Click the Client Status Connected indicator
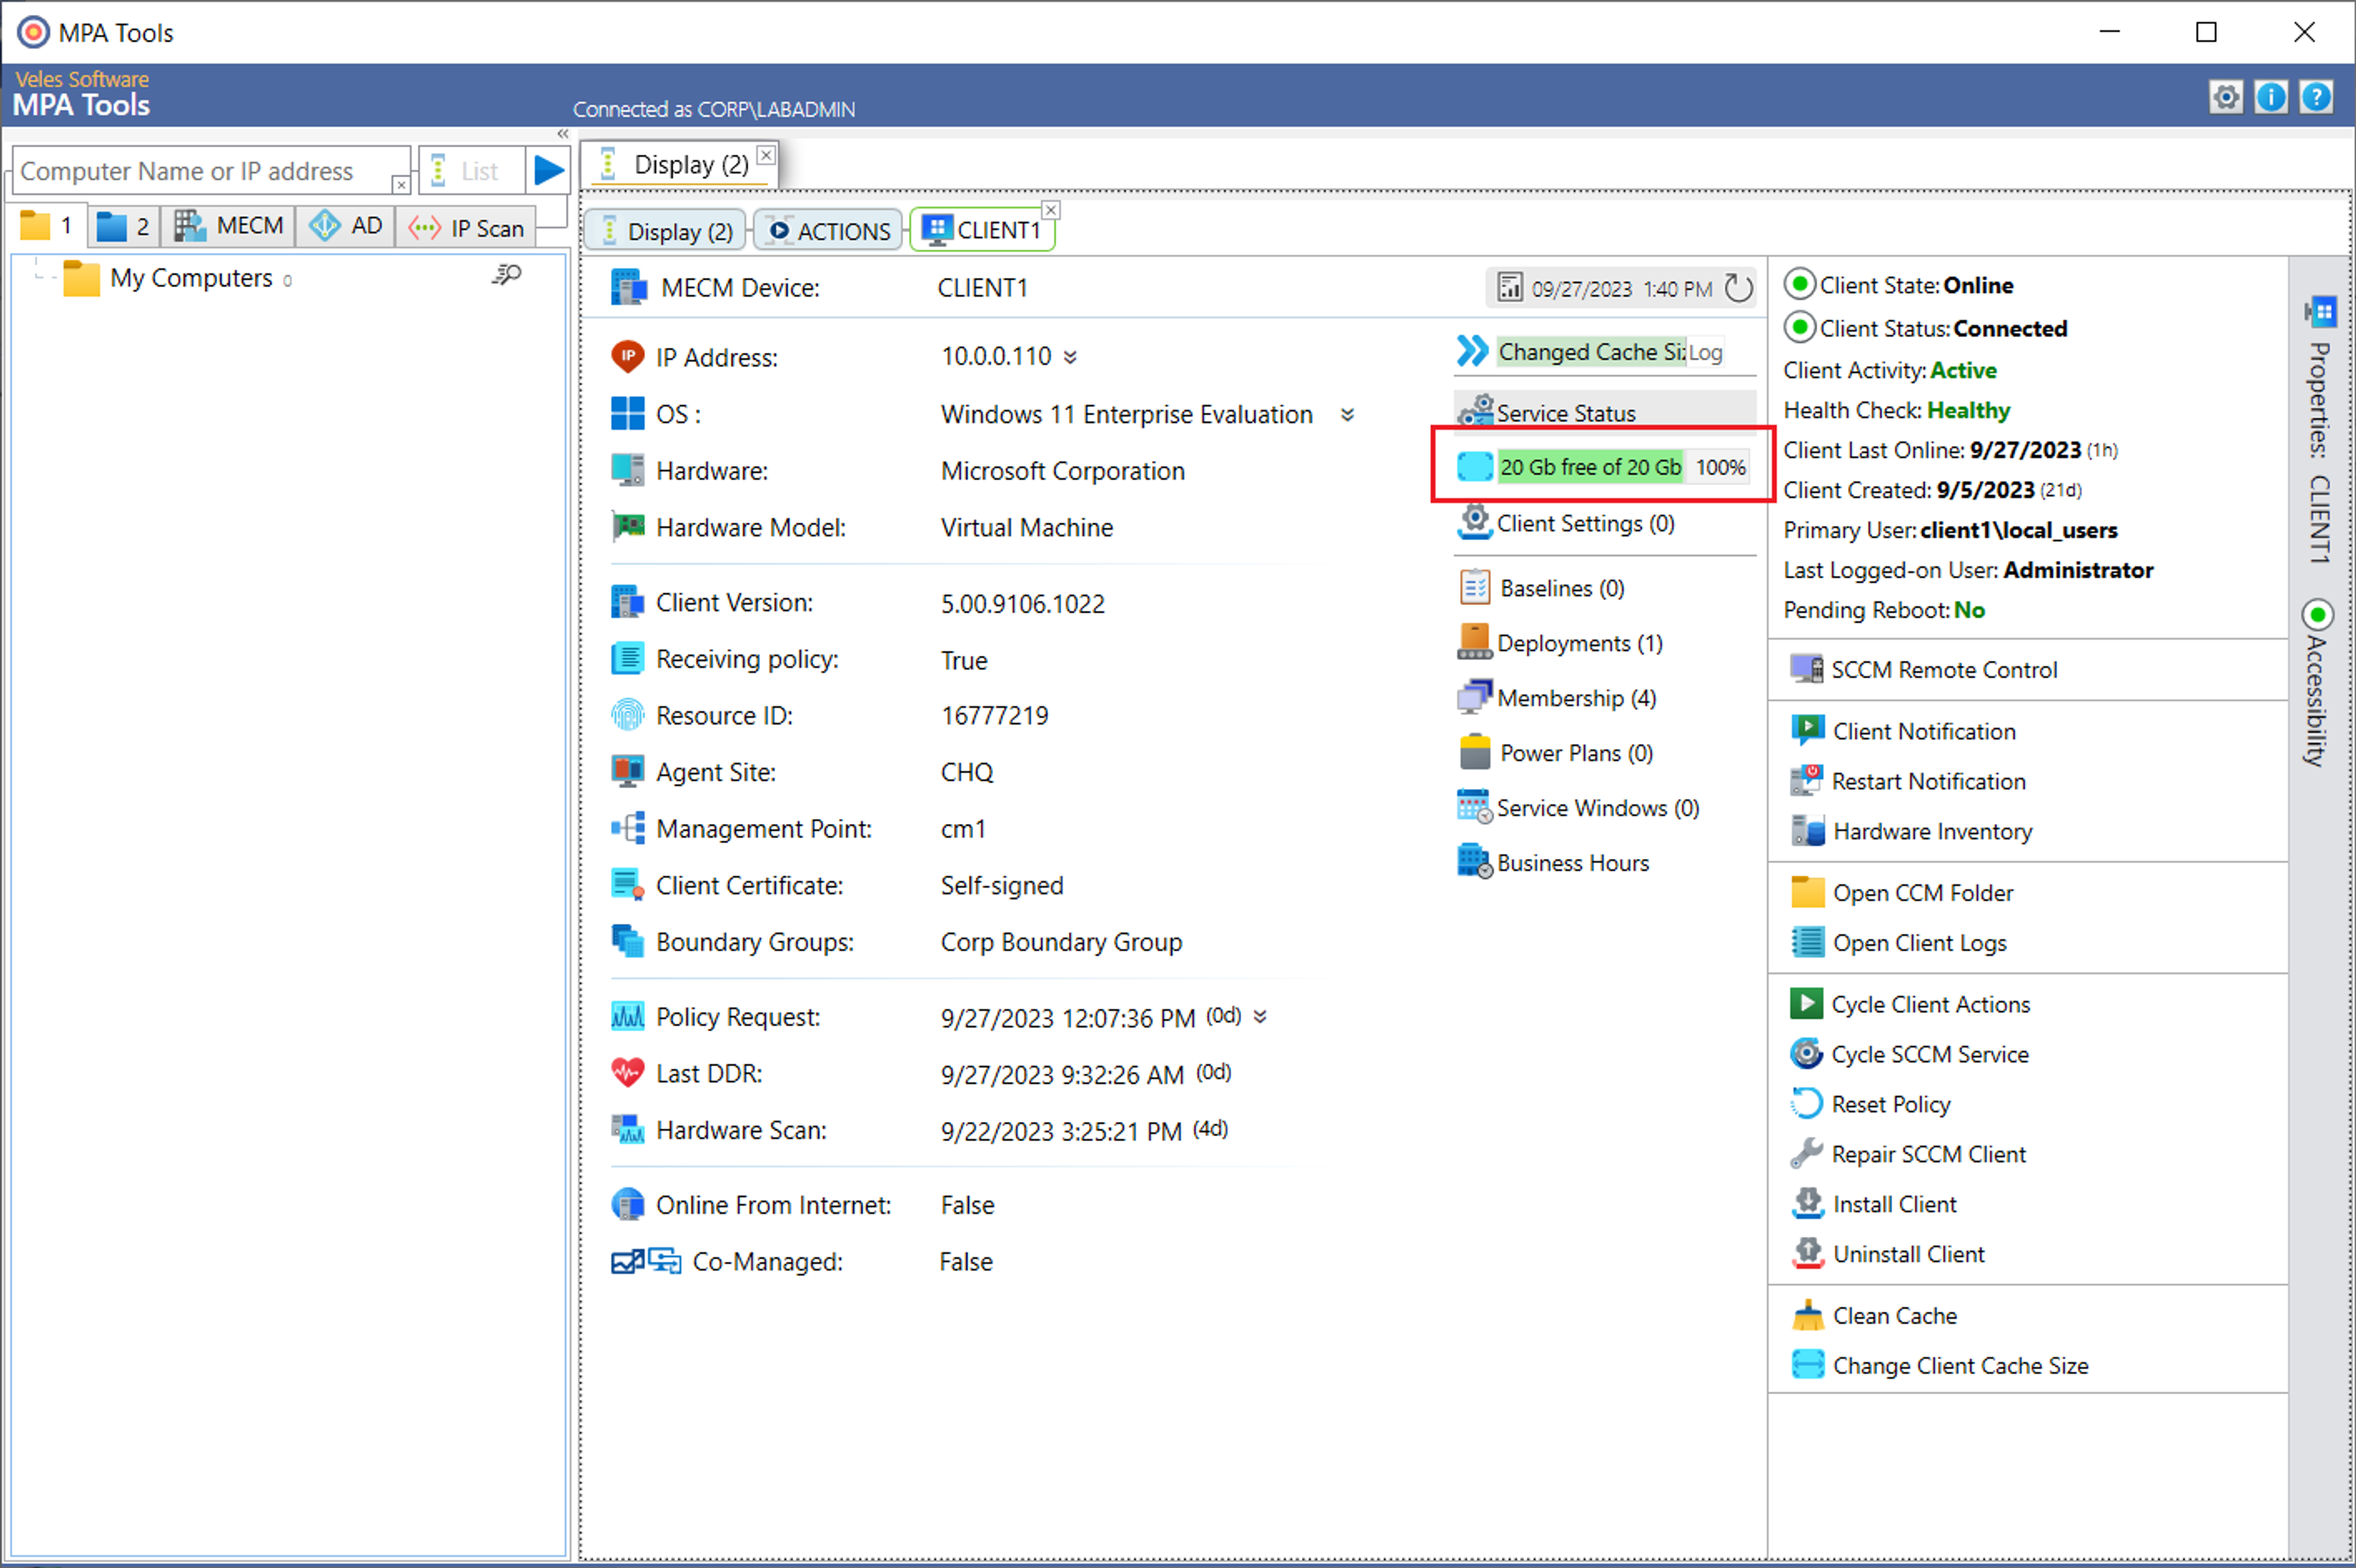Screen dimensions: 2356x1568 tap(1800, 328)
